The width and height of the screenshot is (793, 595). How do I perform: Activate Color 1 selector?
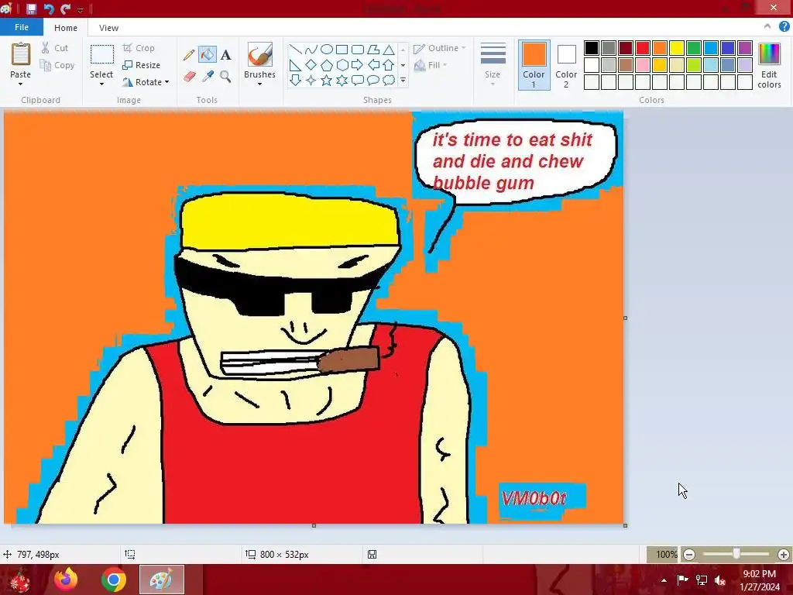point(534,65)
